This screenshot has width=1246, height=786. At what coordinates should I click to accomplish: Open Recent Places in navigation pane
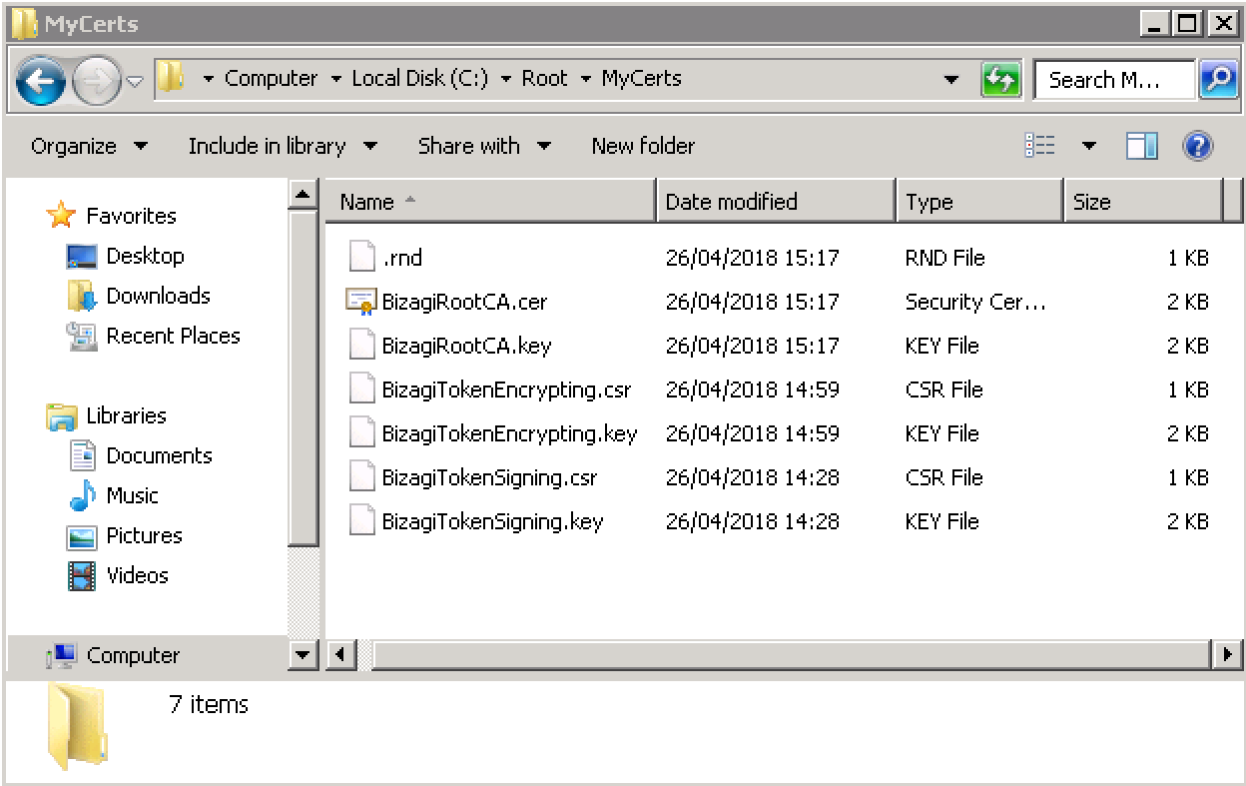pyautogui.click(x=173, y=336)
